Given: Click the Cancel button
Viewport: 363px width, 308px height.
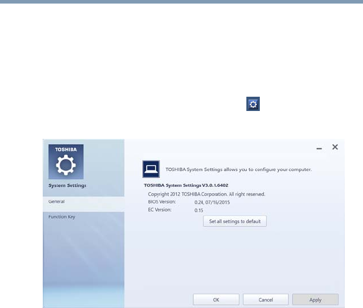Looking at the screenshot, I should pos(266,300).
